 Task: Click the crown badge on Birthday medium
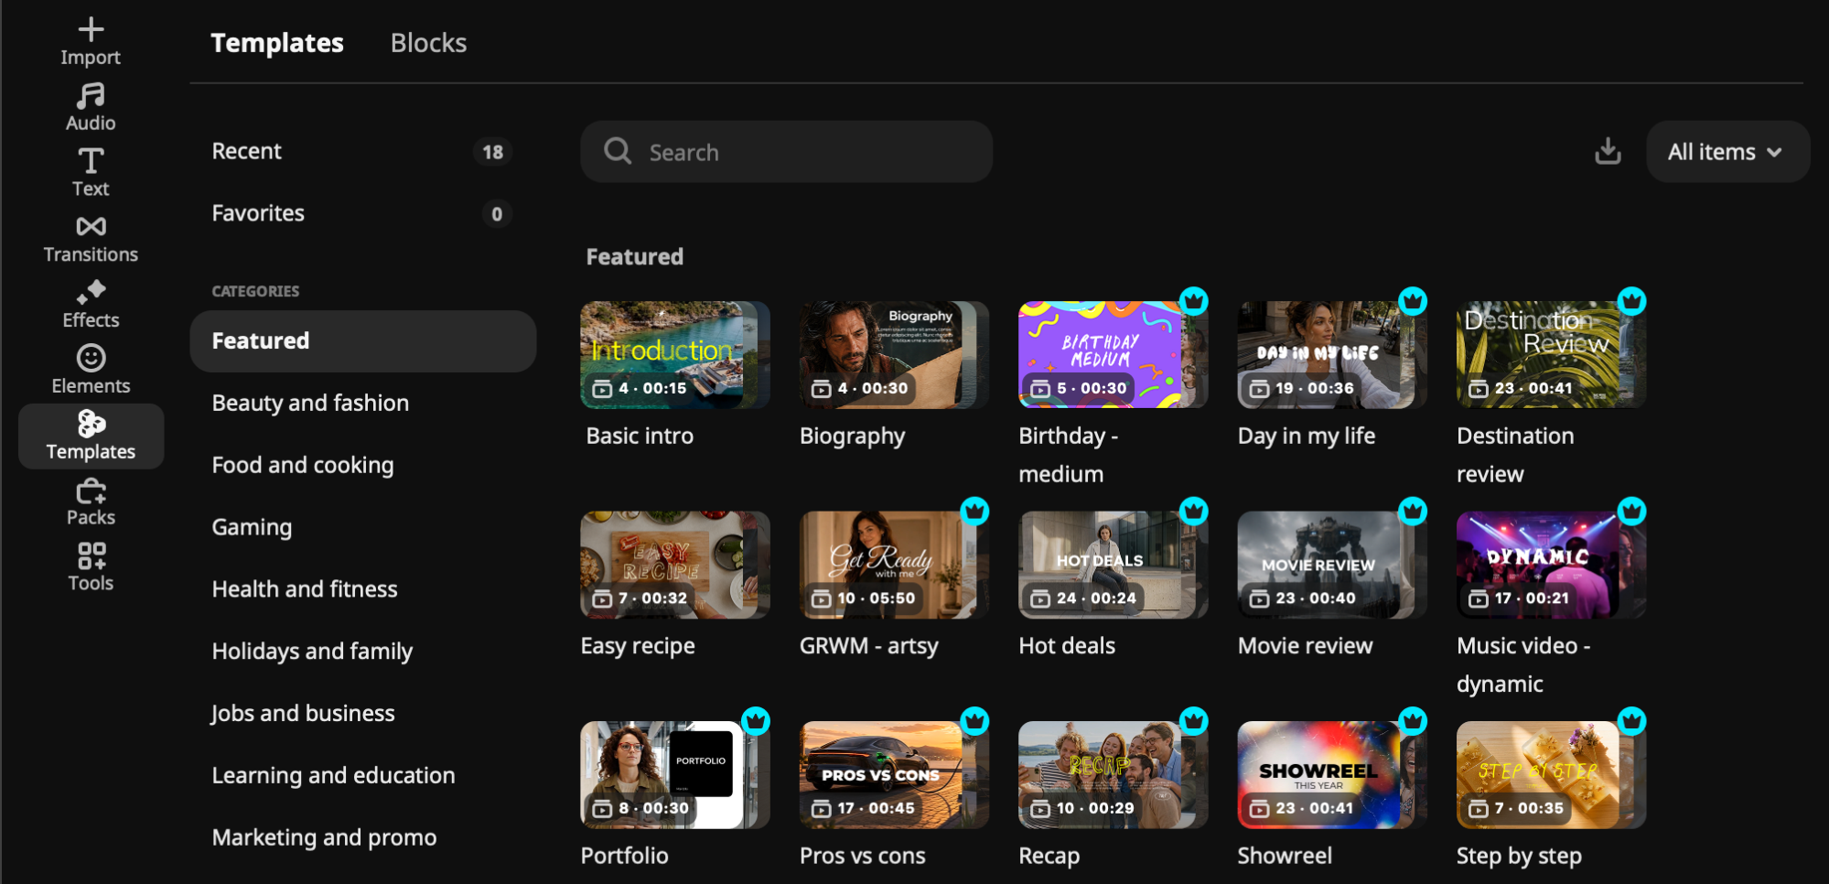1193,300
